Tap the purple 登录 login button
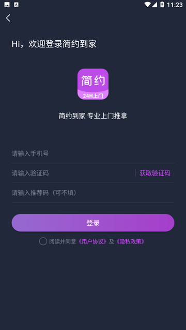186x330 pixels. click(x=93, y=223)
